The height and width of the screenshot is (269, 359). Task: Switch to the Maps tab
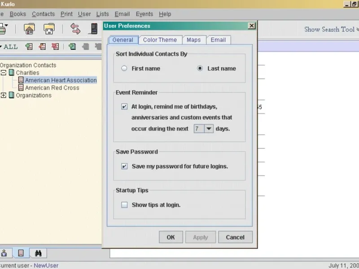point(194,40)
